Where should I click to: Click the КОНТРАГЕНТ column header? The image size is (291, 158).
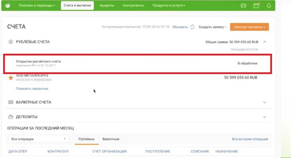pyautogui.click(x=58, y=151)
